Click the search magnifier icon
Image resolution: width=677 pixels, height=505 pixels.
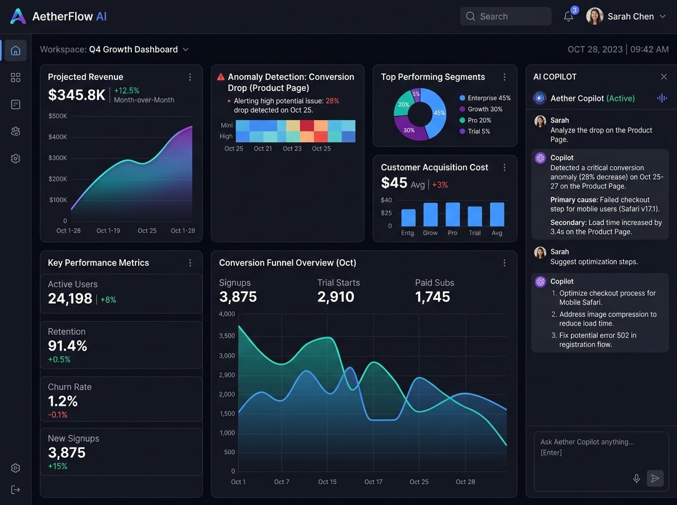(x=471, y=16)
